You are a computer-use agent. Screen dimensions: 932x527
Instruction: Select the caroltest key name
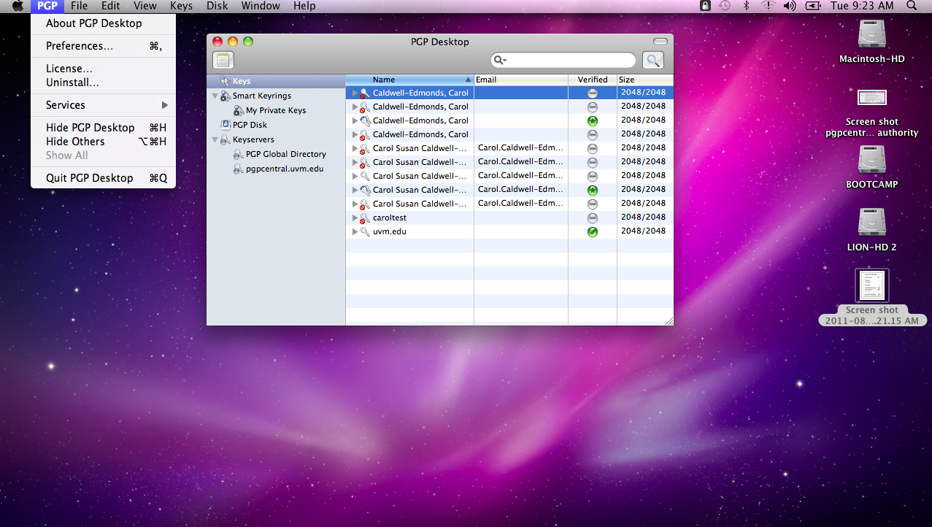(x=390, y=218)
